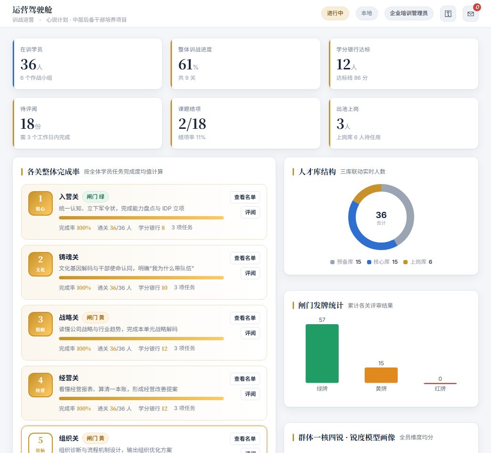Viewport: 491px width, 453px height.
Task: Click the 结项率 11% text
Action: click(192, 137)
